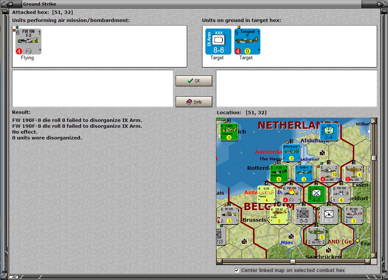388x280 pixels.
Task: Click the Essen city label on map
Action: coord(360,185)
